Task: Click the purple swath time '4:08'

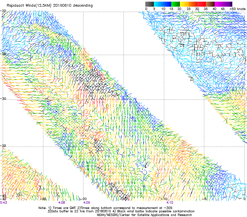Action: [x=61, y=203]
